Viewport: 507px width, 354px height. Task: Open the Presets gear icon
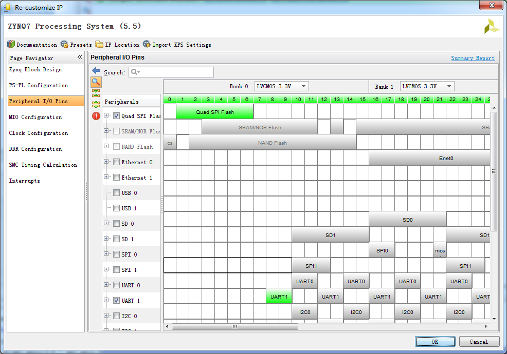pyautogui.click(x=64, y=44)
